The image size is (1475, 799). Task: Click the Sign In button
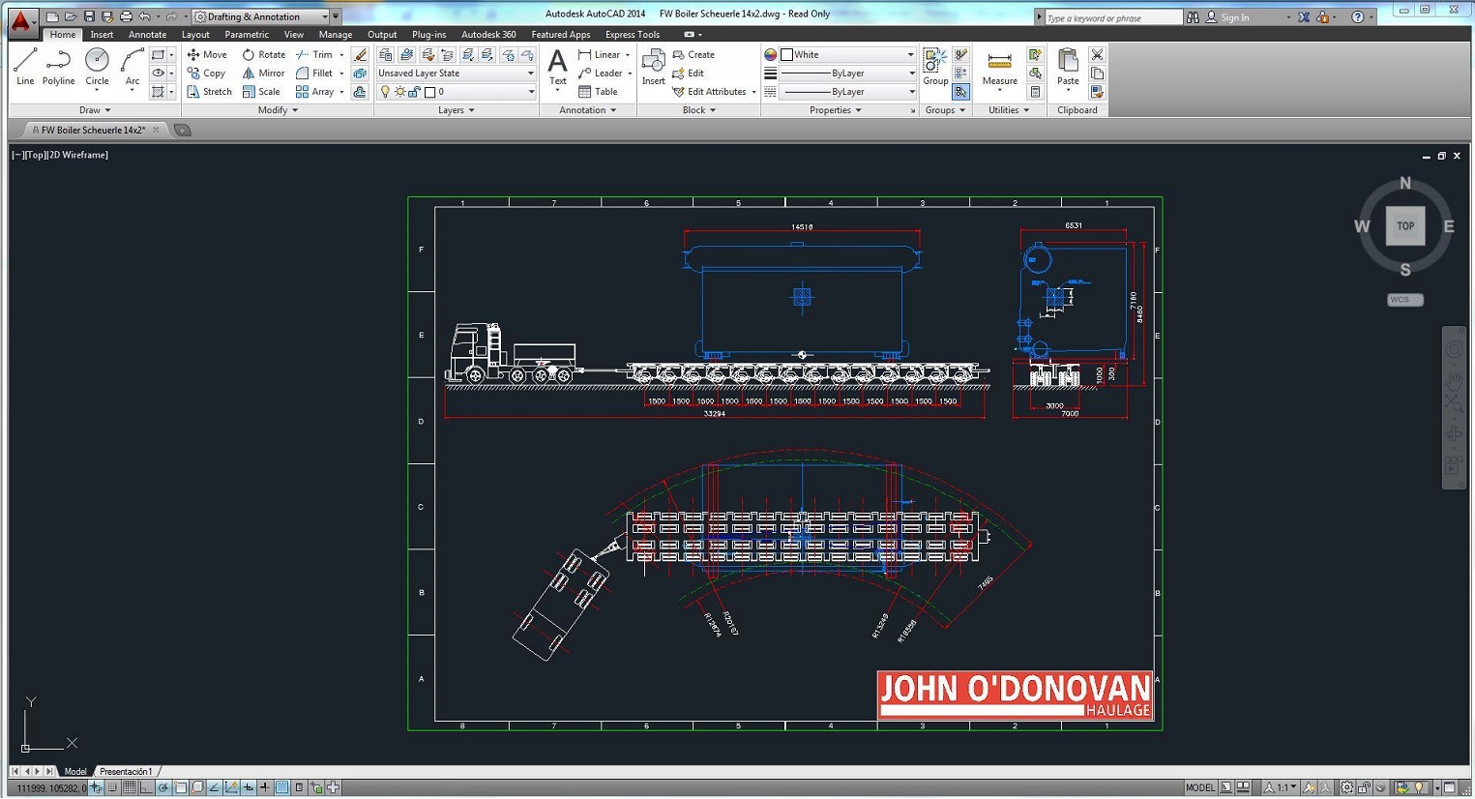coord(1234,17)
